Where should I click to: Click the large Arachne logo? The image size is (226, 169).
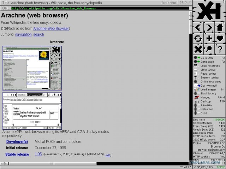coord(209,11)
